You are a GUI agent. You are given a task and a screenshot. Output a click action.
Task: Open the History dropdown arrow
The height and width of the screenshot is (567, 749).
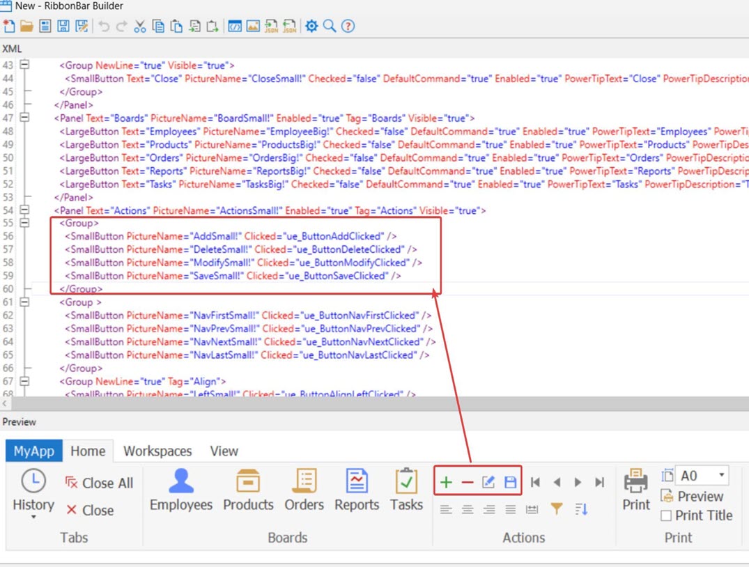(x=33, y=518)
